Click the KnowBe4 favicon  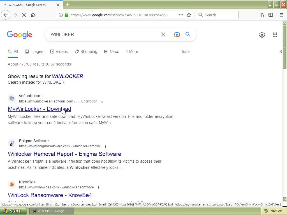point(12,184)
